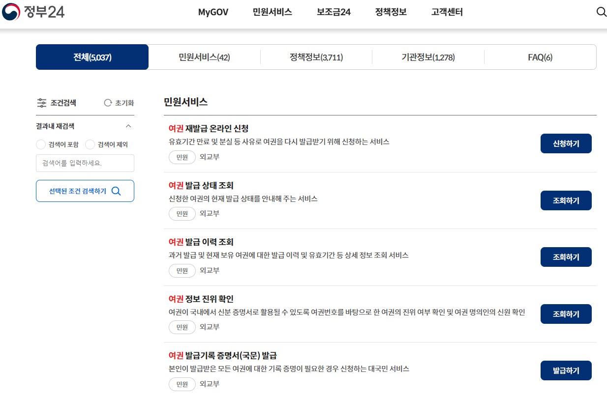Switch to the 민원서비스(42) tab

tap(204, 57)
